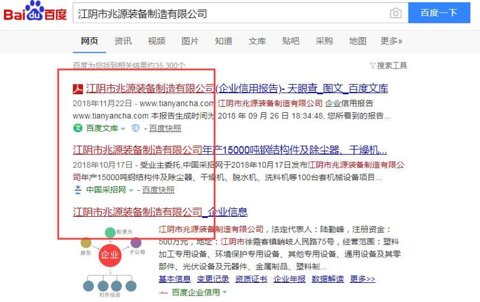The width and height of the screenshot is (480, 302).
Task: Click the shield icon after 百度文库
Action: tap(135, 128)
